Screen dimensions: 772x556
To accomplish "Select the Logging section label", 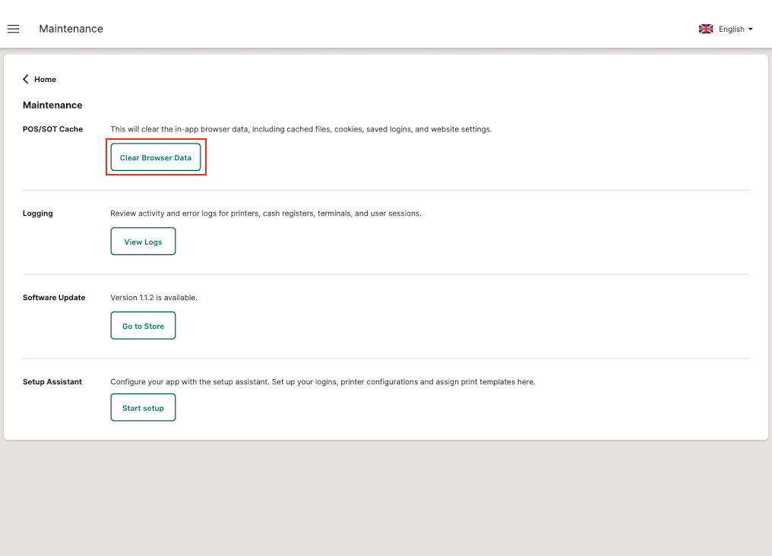I will coord(38,213).
